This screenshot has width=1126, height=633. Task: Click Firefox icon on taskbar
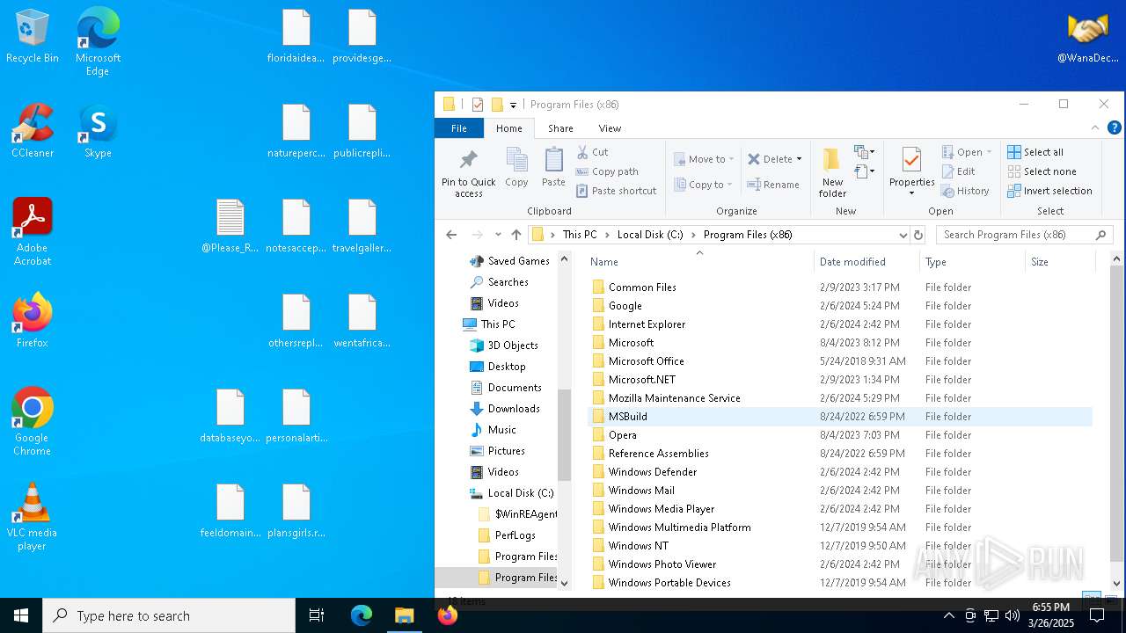click(447, 615)
